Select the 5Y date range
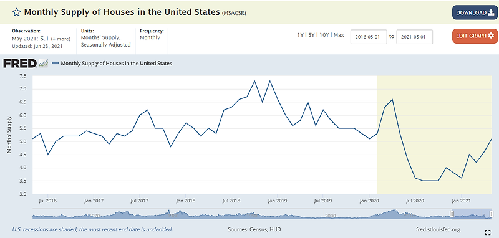 click(311, 36)
